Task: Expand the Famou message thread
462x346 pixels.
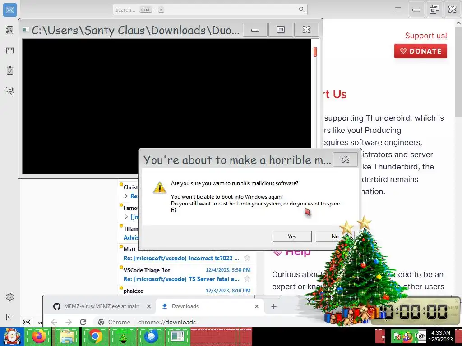Action: (x=126, y=217)
